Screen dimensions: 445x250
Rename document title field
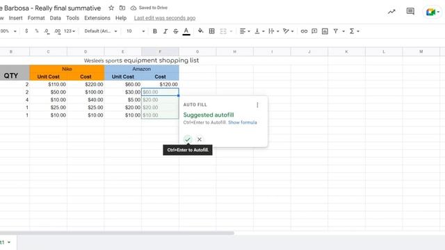(x=51, y=8)
